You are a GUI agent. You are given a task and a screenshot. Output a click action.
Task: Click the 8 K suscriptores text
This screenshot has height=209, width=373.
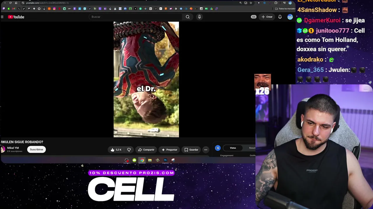click(15, 151)
